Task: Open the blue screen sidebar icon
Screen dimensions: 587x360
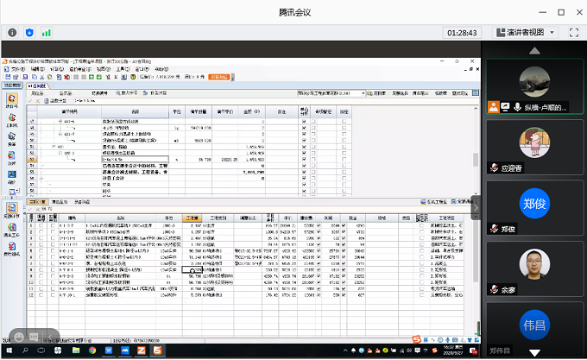Action: (11, 177)
